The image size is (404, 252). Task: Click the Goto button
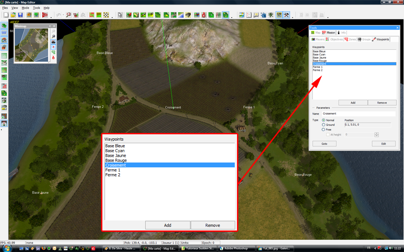pos(325,144)
